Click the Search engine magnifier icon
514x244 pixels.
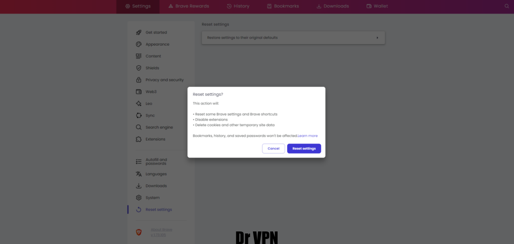pyautogui.click(x=139, y=127)
